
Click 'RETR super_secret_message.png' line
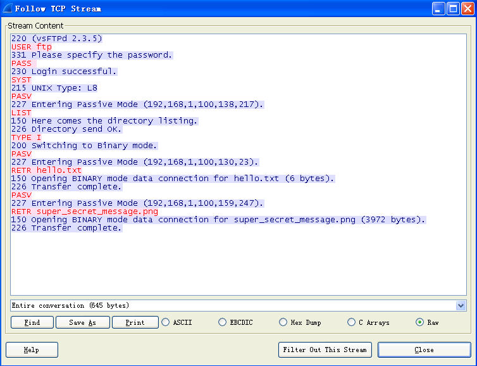85,211
